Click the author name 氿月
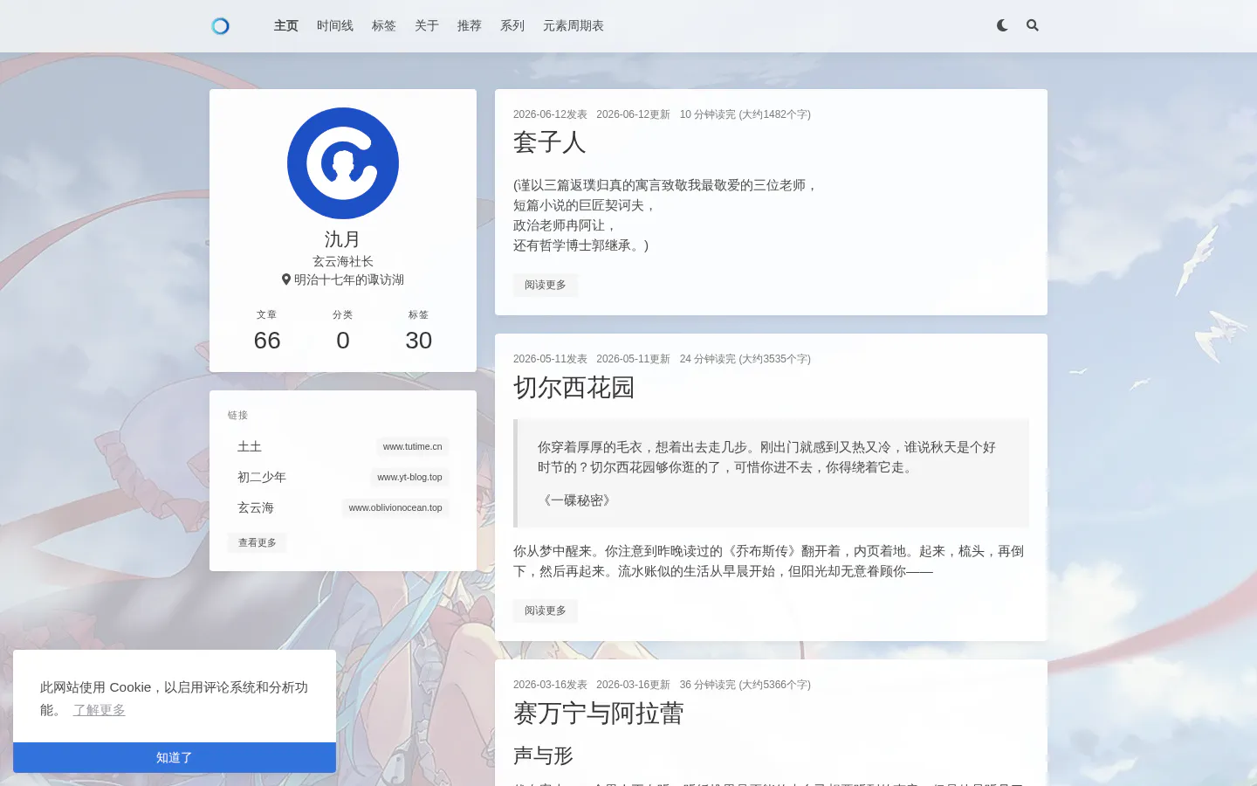 click(342, 239)
